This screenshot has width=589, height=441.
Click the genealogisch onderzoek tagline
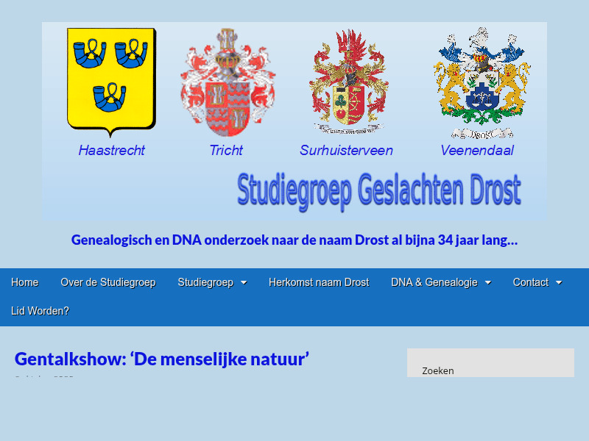[x=294, y=240]
